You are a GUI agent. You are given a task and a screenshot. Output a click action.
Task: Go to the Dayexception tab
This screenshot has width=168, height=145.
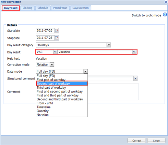[80, 8]
